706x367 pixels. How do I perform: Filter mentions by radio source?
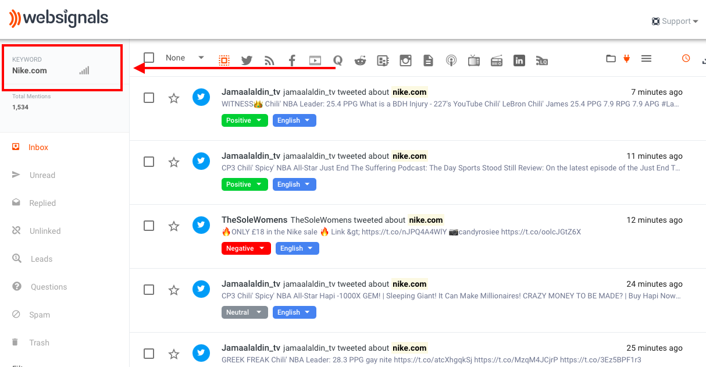tap(497, 60)
